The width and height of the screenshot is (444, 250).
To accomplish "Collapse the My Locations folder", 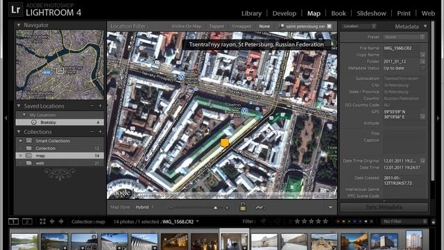I will [x=24, y=115].
